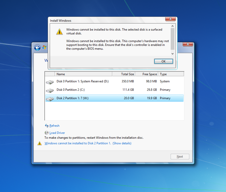Sort by the Name column header

[83, 74]
